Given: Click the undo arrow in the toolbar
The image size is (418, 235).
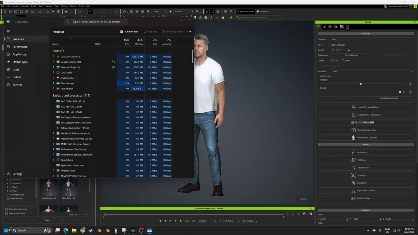Looking at the screenshot, I should pyautogui.click(x=79, y=11).
